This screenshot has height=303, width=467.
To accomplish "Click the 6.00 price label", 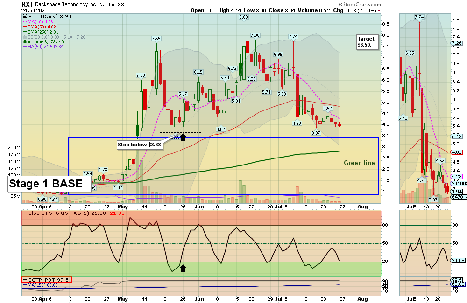I will [x=141, y=76].
